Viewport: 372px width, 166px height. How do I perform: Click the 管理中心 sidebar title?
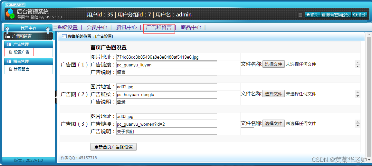[28, 28]
